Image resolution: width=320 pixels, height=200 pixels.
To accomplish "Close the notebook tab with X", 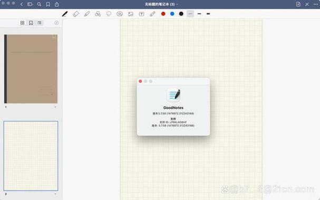I will click(x=307, y=4).
